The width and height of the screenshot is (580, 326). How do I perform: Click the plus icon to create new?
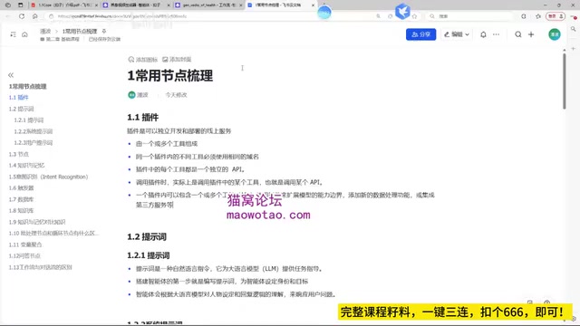pyautogui.click(x=531, y=34)
